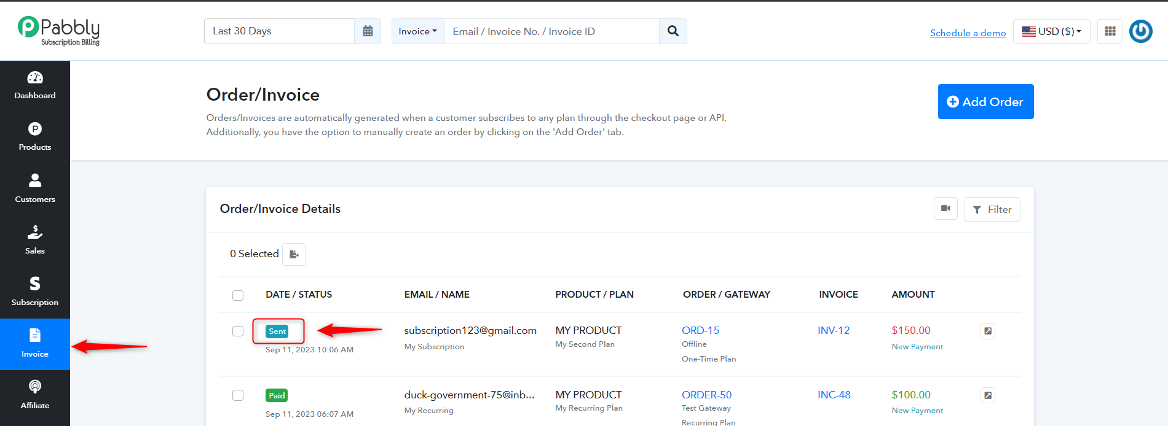Click the magnifier search button

click(x=673, y=31)
